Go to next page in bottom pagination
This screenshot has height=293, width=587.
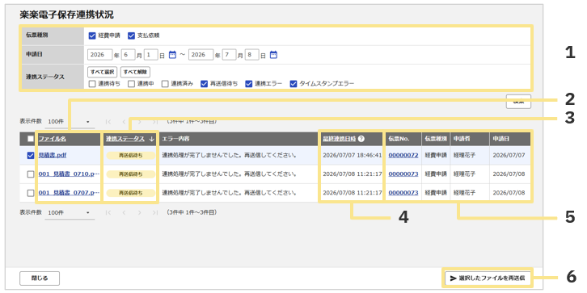(x=139, y=212)
